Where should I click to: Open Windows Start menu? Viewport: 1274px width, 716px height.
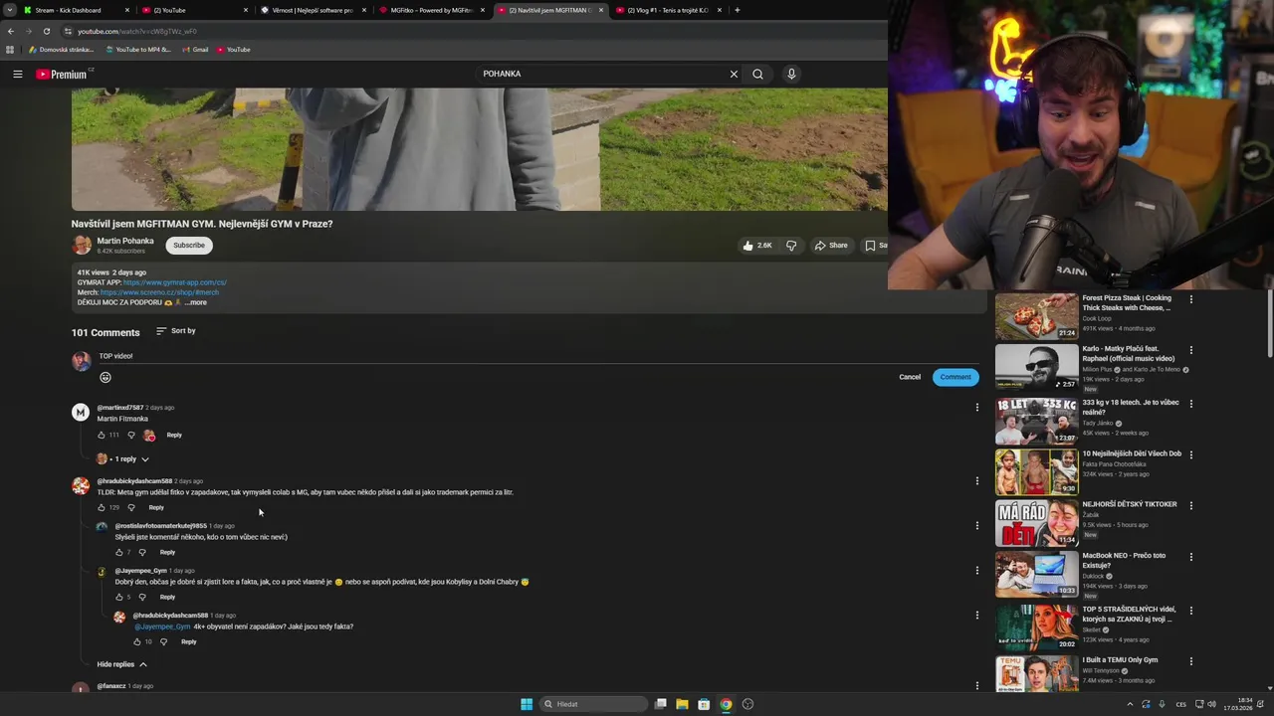[x=527, y=704]
